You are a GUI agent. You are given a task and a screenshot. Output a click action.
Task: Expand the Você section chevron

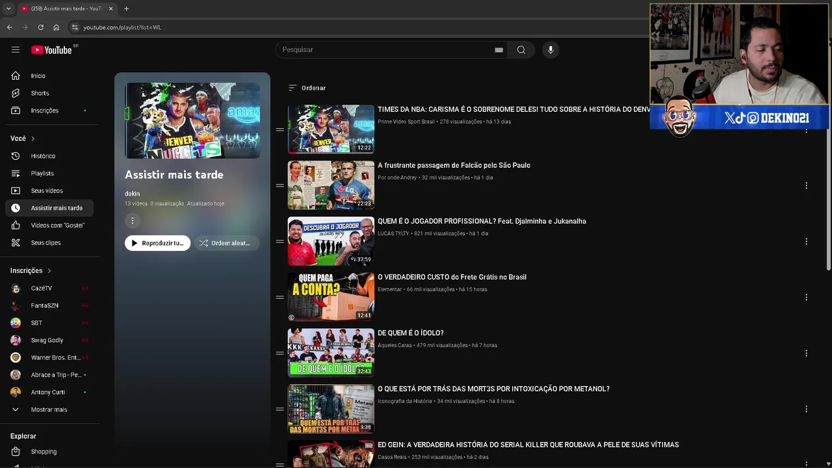pyautogui.click(x=32, y=138)
